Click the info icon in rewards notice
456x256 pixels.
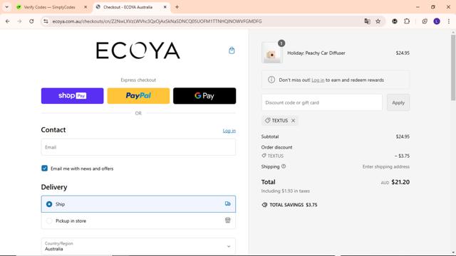271,80
